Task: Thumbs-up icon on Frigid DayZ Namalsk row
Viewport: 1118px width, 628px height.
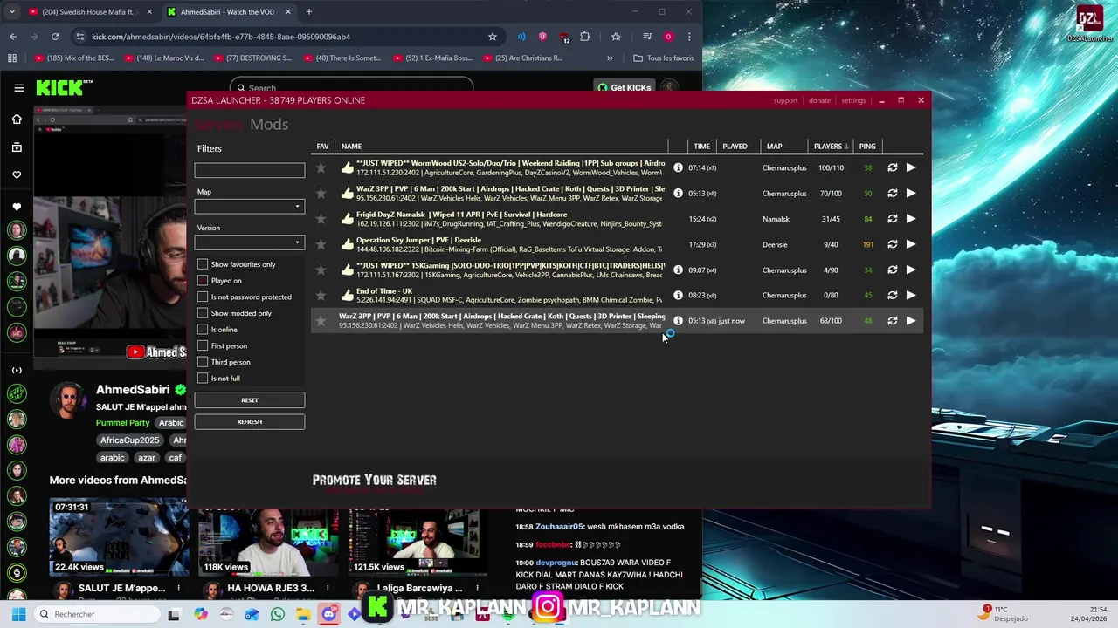Action: coord(348,219)
